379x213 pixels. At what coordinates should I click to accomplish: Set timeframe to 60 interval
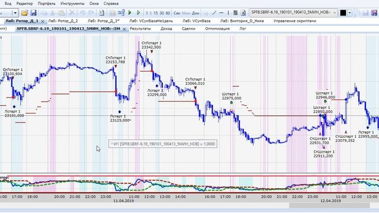point(168,13)
